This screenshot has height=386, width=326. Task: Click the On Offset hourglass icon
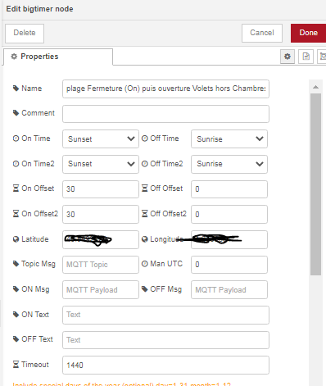coord(16,188)
